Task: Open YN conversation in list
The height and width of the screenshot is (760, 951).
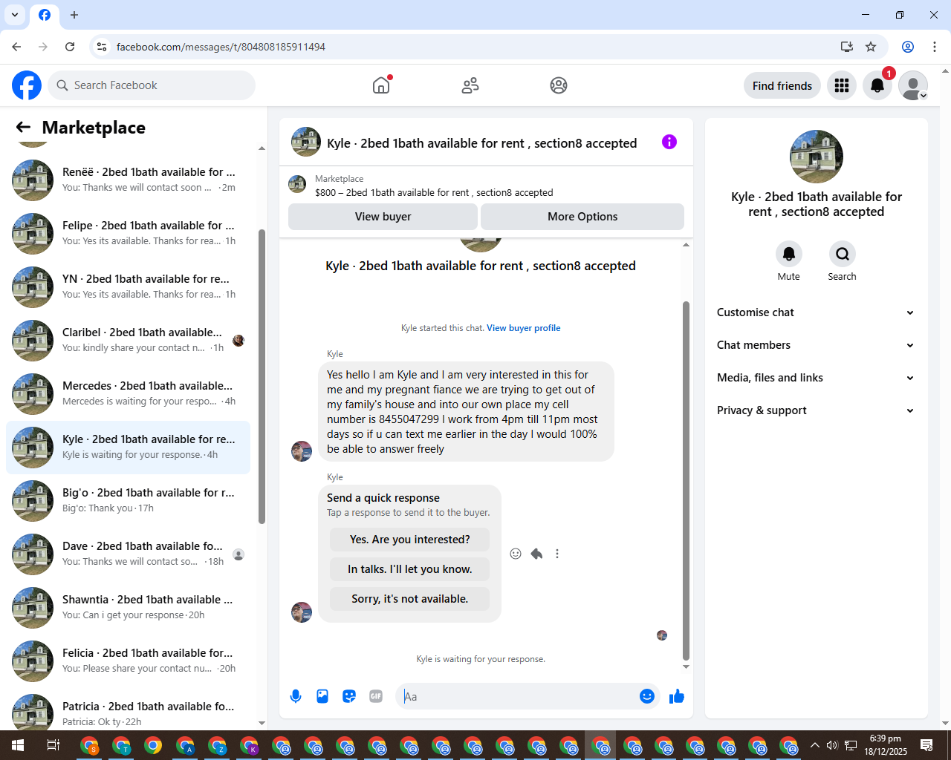Action: click(x=128, y=286)
